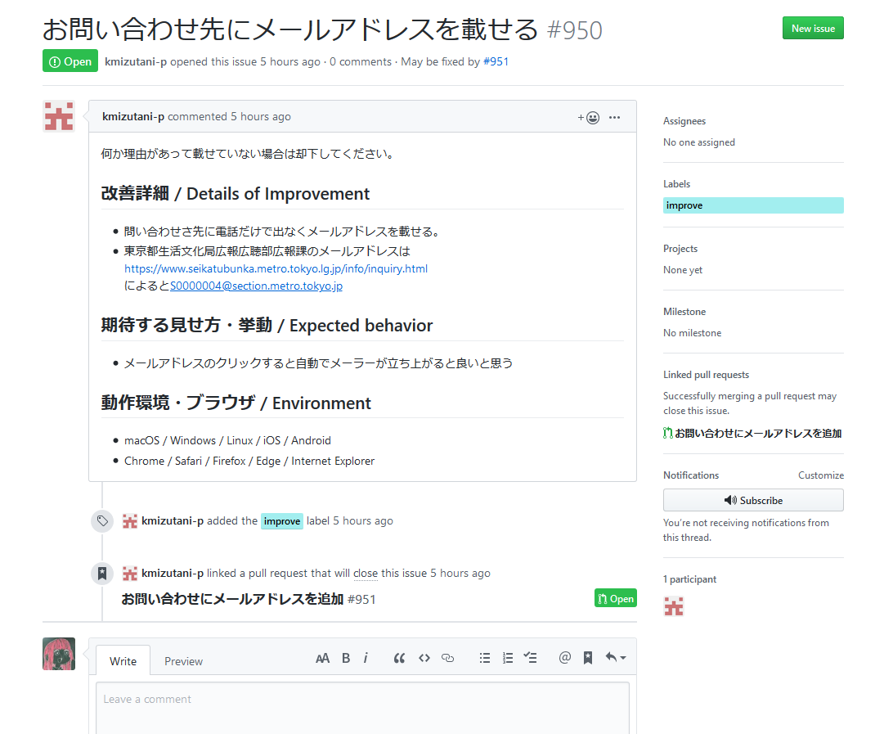Viewport: 875px width, 734px height.
Task: Click '5 hours ago' in label event
Action: pyautogui.click(x=363, y=520)
